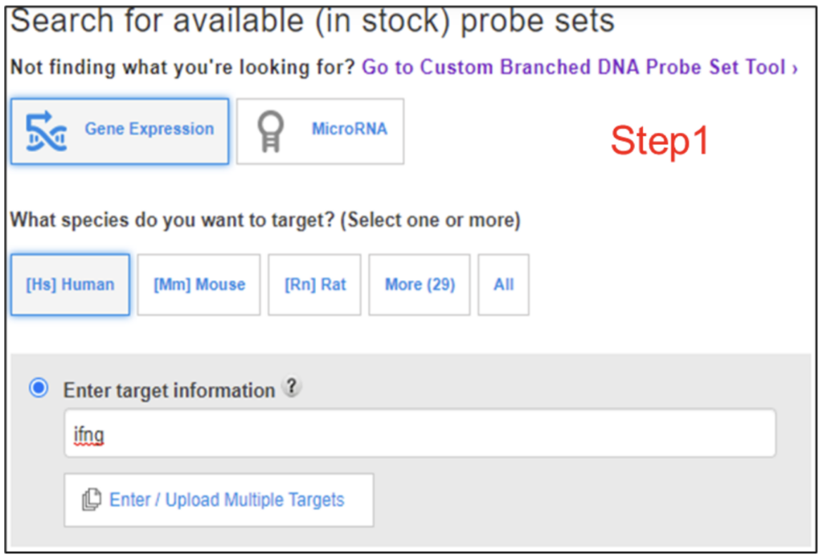Select the Gene Expression text label
This screenshot has height=559, width=823.
pos(149,129)
